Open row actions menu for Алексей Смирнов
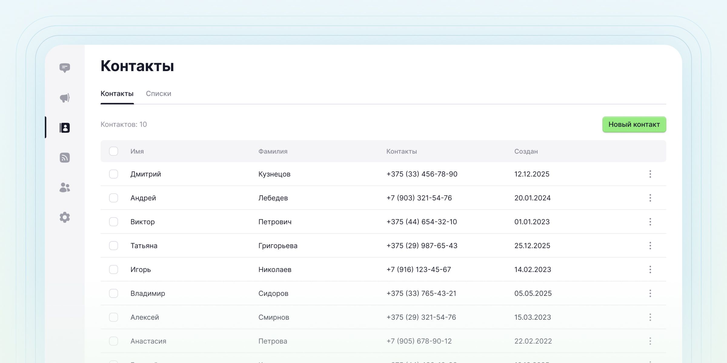727x363 pixels. (x=650, y=317)
